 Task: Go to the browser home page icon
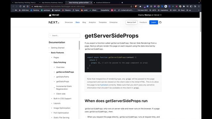tap(24, 6)
